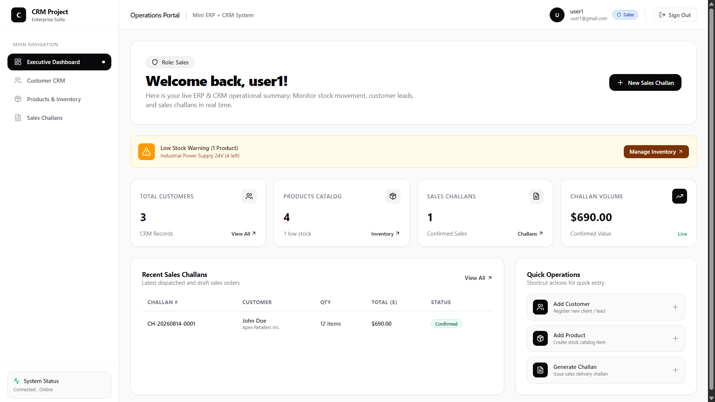
Task: Click the System Status pulse icon
Action: 17,381
